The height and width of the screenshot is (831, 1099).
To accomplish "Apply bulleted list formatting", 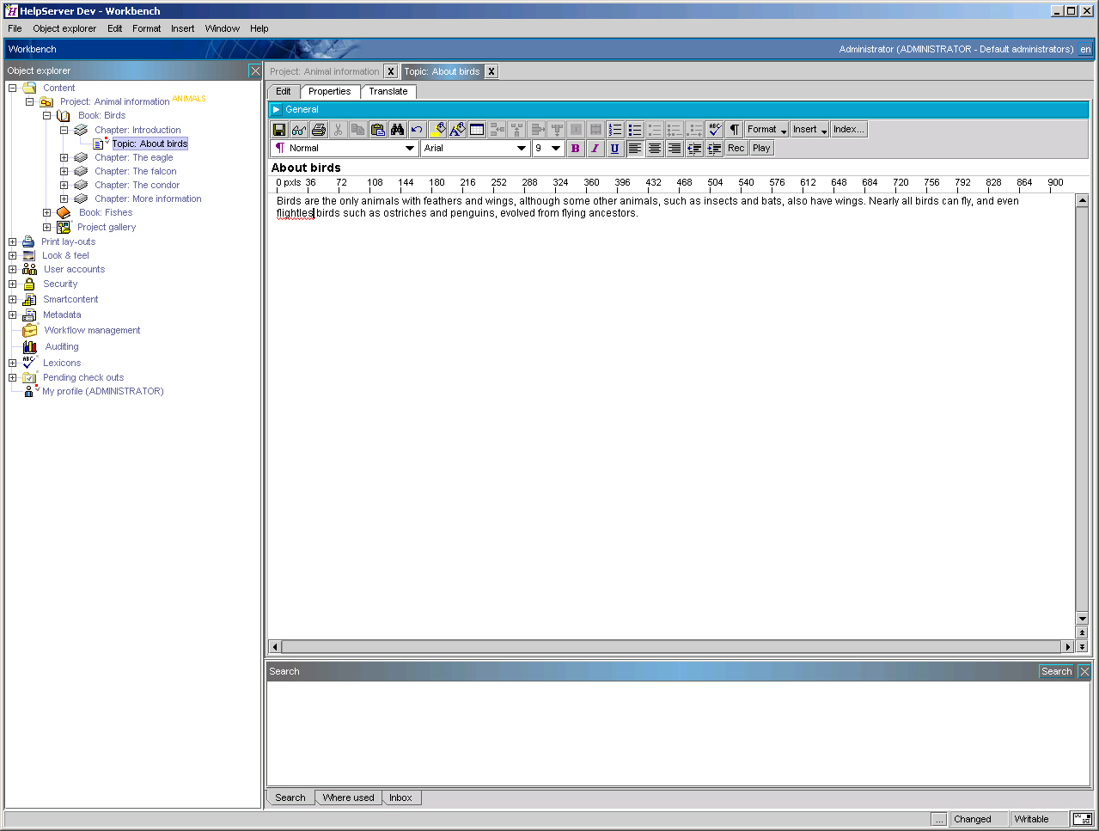I will point(635,130).
